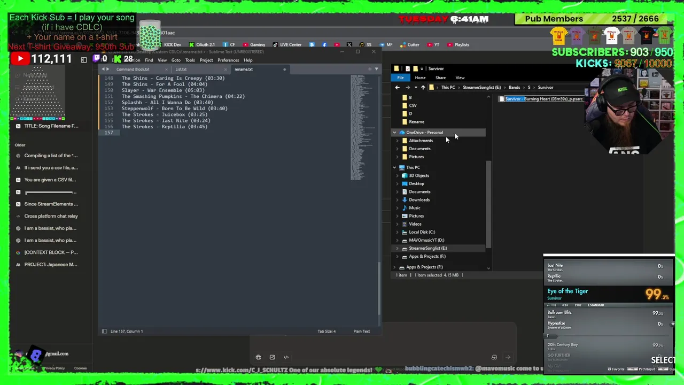Close the List.txt tab in Sublime
This screenshot has width=684, height=385.
coord(225,70)
